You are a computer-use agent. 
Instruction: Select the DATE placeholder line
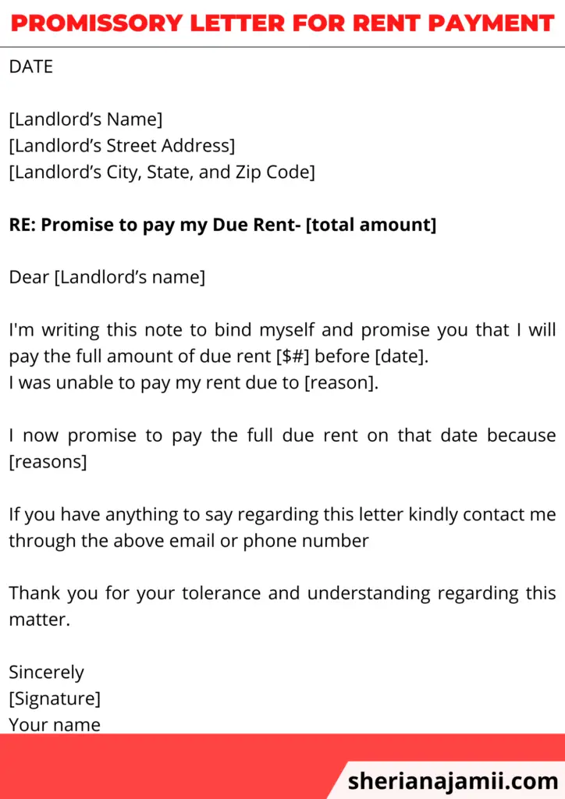(x=31, y=67)
